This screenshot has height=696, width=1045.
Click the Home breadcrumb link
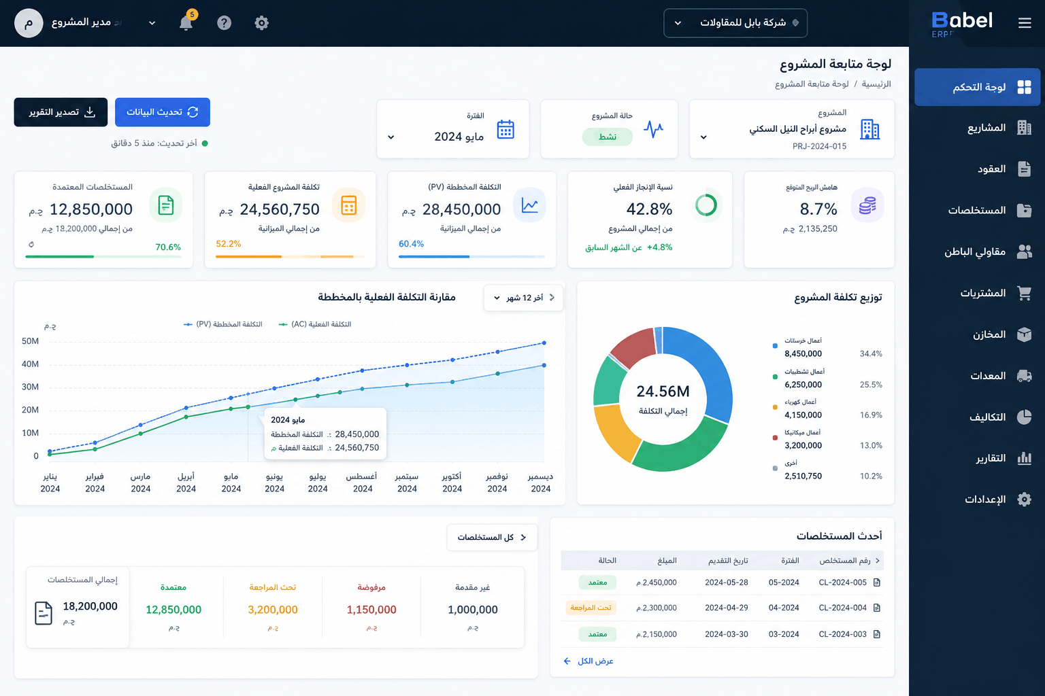click(876, 84)
